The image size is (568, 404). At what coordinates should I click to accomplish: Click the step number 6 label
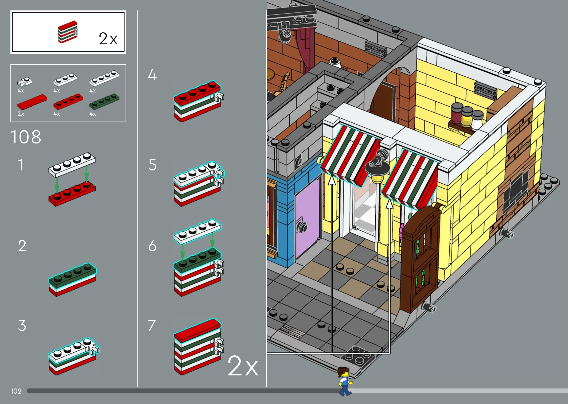152,246
